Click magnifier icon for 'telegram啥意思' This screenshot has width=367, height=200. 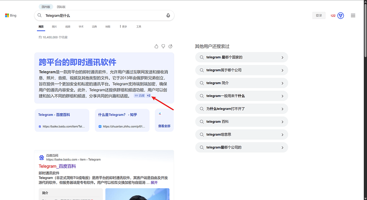pyautogui.click(x=201, y=134)
